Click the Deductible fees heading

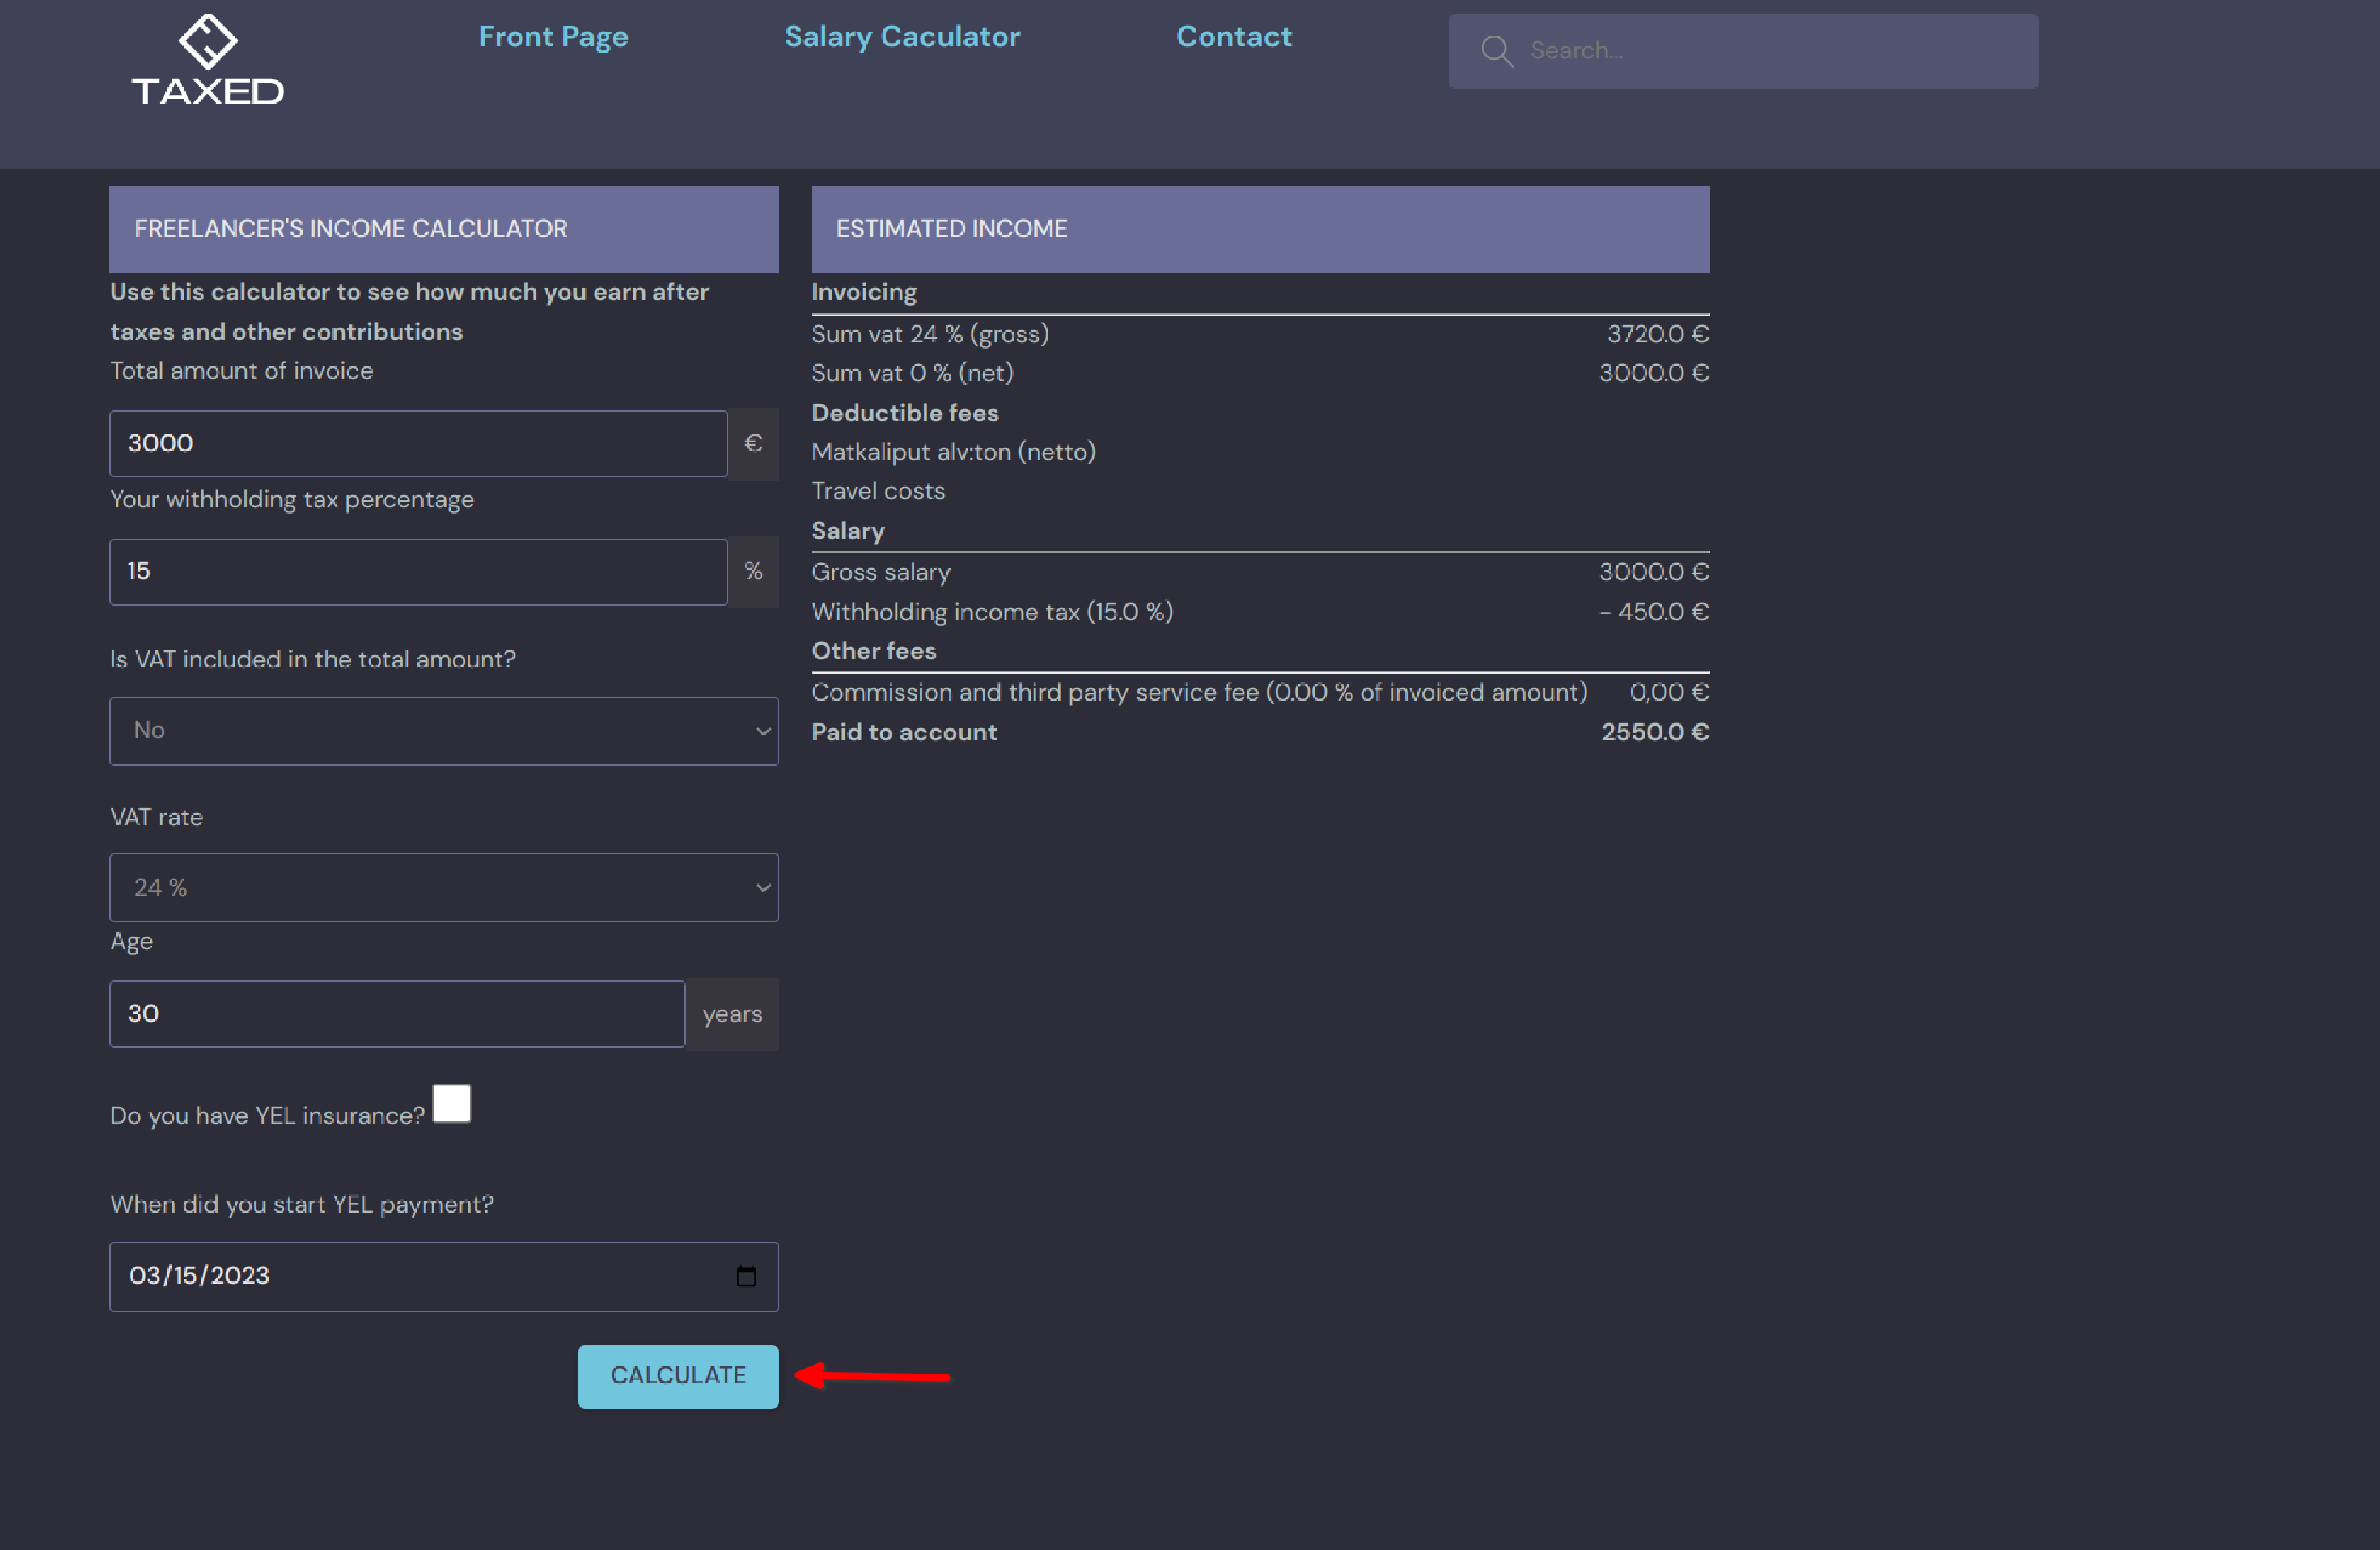tap(905, 413)
